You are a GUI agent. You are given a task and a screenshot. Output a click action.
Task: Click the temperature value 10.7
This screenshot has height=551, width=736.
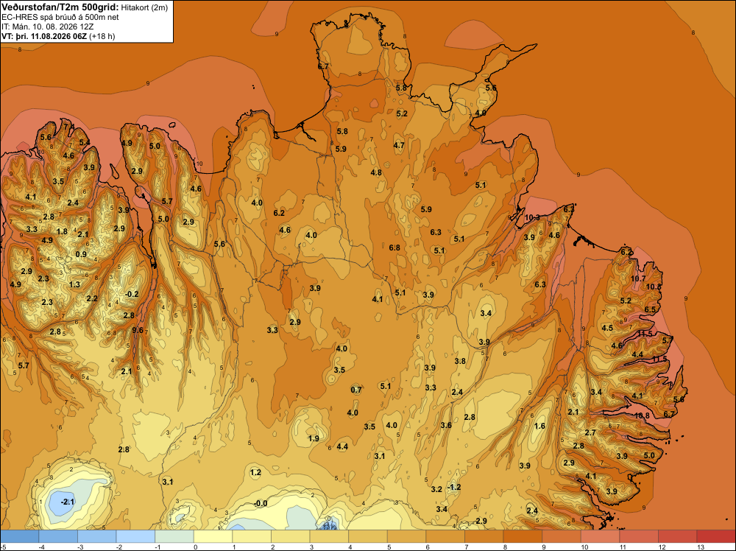coord(638,278)
